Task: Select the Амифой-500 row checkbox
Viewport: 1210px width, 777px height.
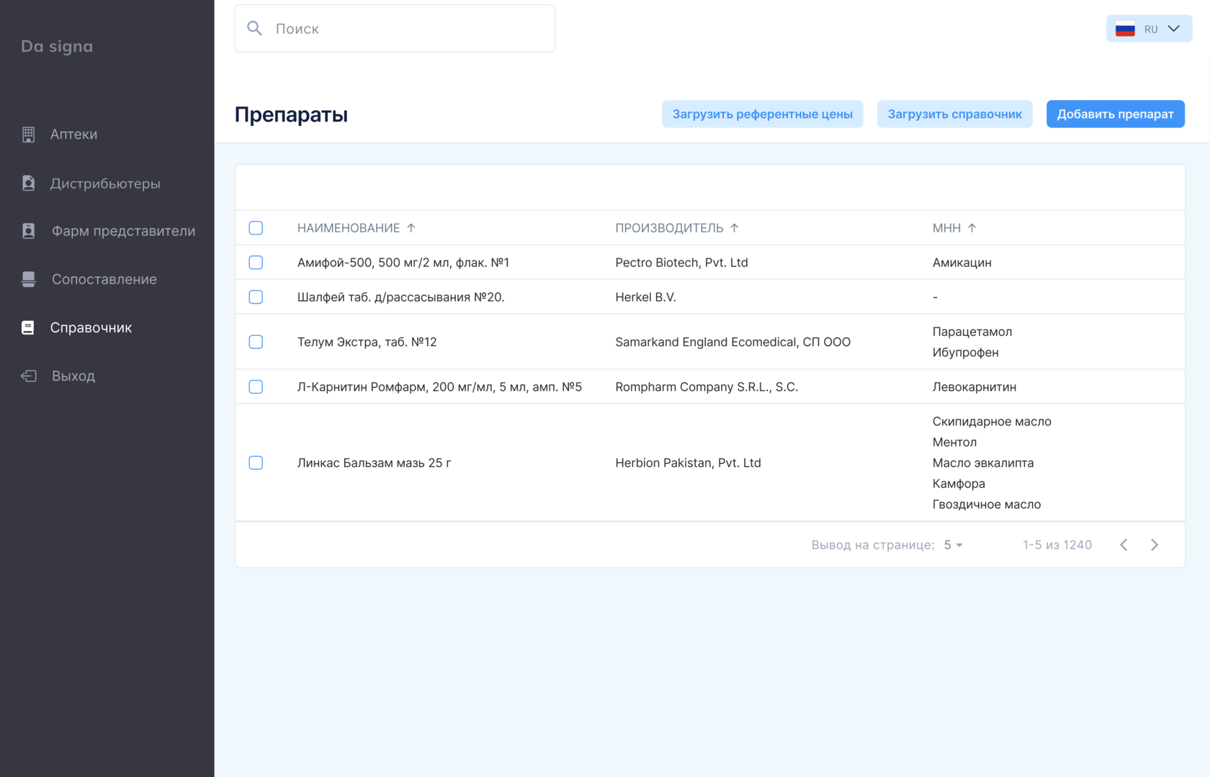Action: point(256,262)
